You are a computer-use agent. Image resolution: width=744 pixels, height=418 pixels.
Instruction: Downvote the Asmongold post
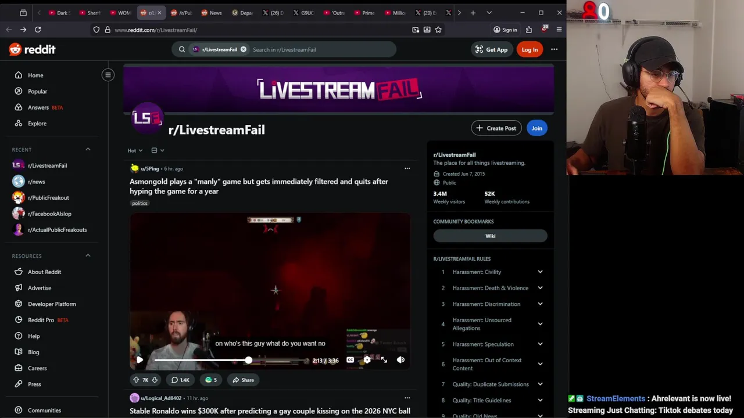pyautogui.click(x=155, y=380)
